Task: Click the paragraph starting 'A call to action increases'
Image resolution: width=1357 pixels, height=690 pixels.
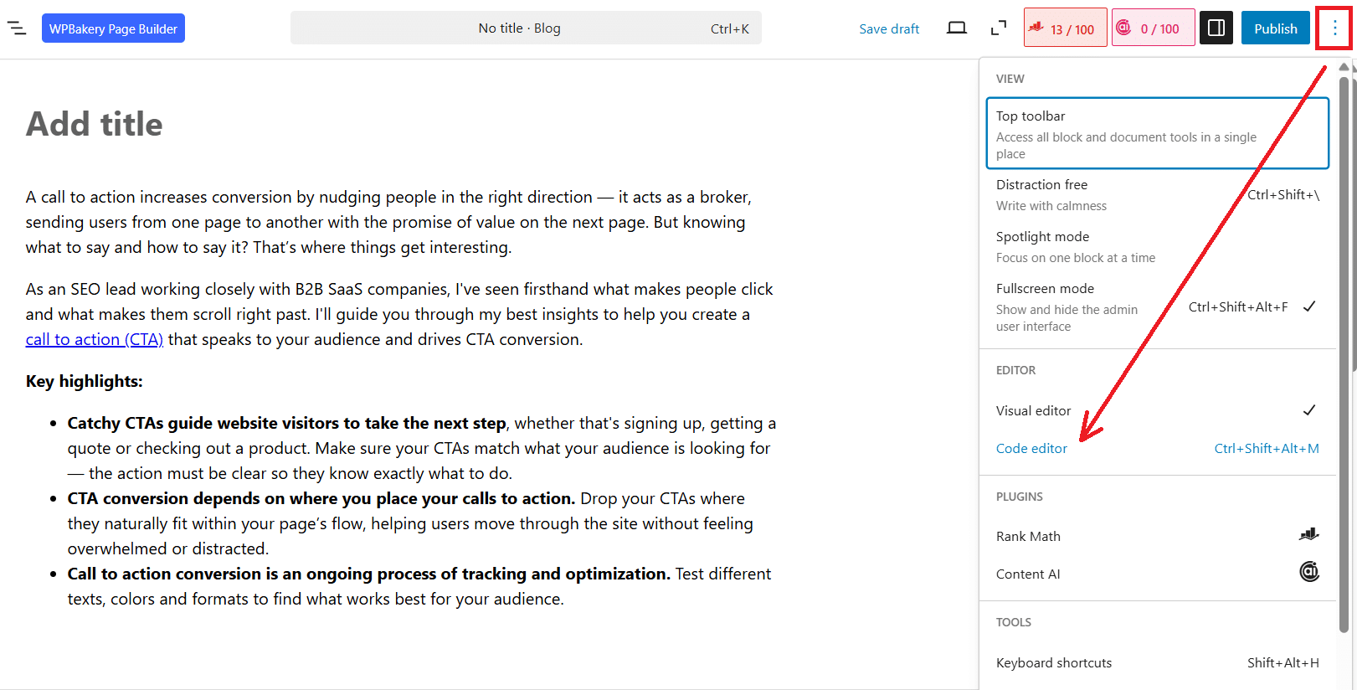Action: coord(389,222)
